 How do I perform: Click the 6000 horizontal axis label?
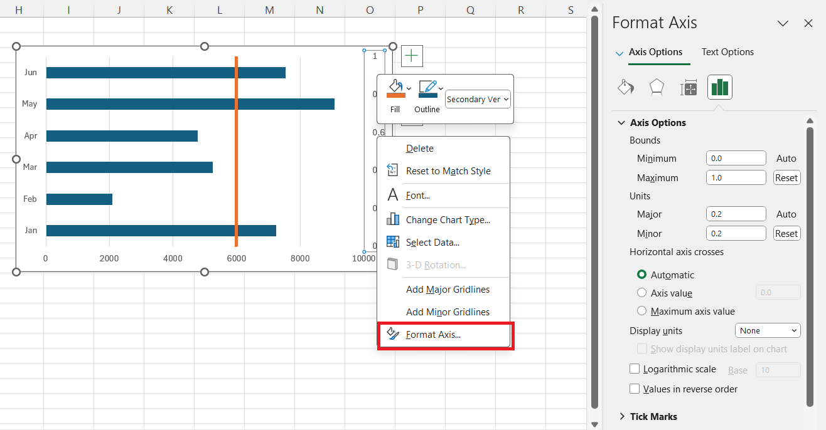click(236, 258)
